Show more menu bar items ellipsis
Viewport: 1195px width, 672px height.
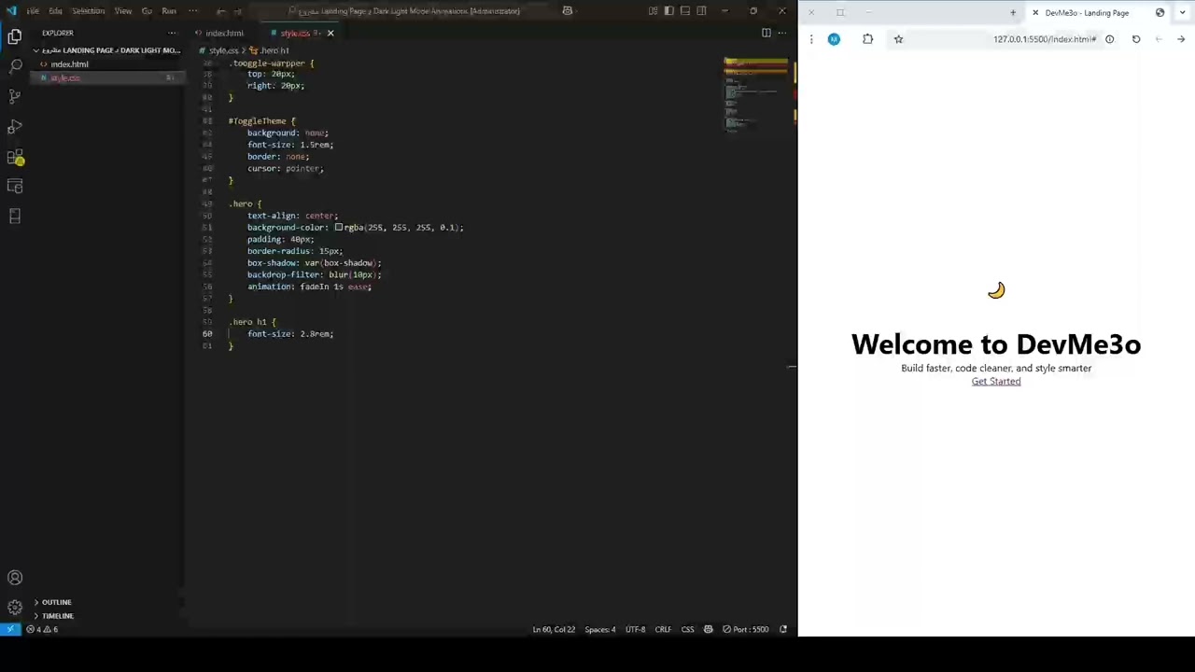193,11
